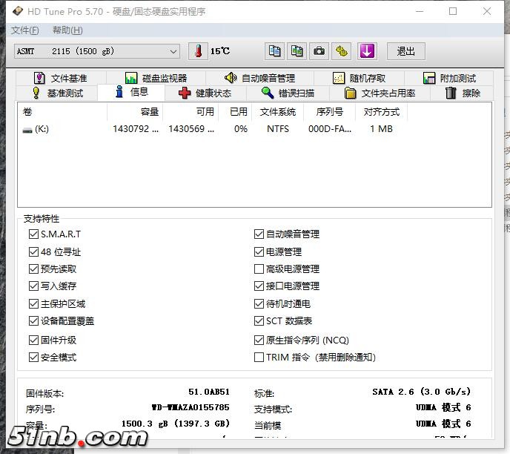This screenshot has height=454, width=510.
Task: Switch to the 随机存取 tab
Action: 359,78
